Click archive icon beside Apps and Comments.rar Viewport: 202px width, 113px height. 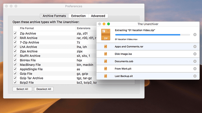(x=106, y=46)
